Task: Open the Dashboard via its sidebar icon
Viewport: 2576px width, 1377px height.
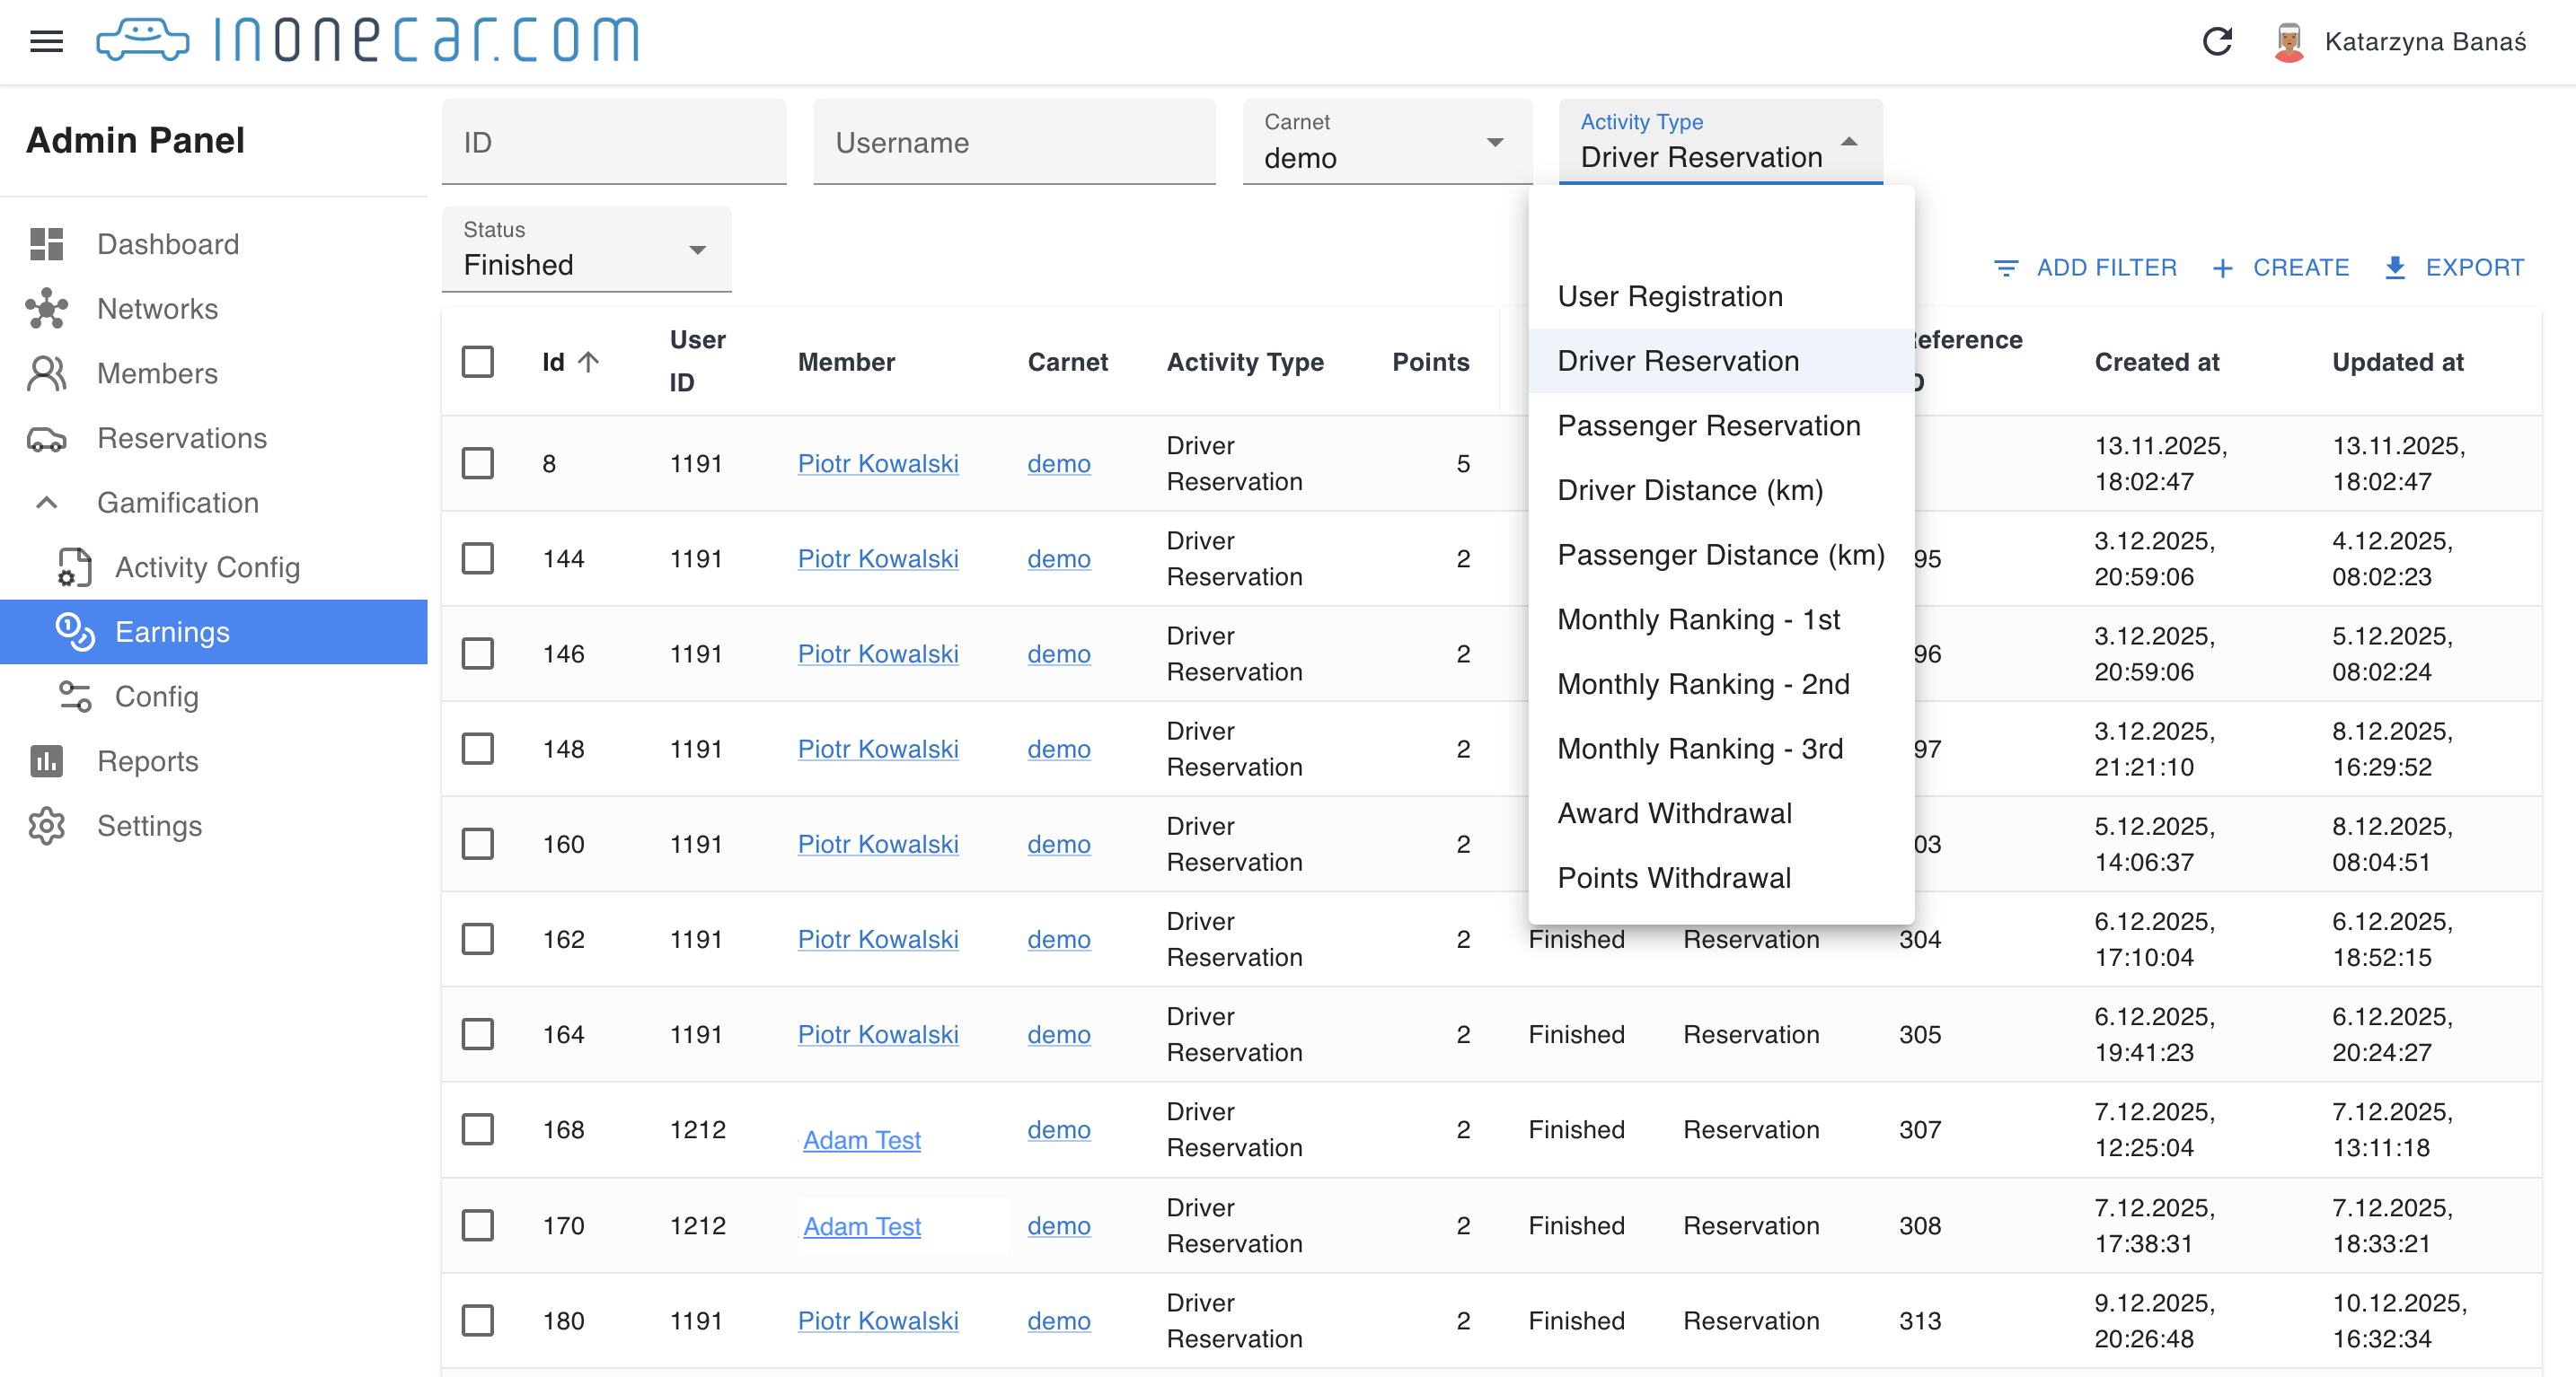Action: click(x=46, y=244)
